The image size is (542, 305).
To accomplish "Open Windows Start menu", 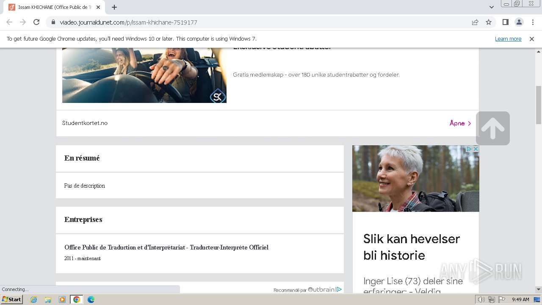I will [11, 299].
